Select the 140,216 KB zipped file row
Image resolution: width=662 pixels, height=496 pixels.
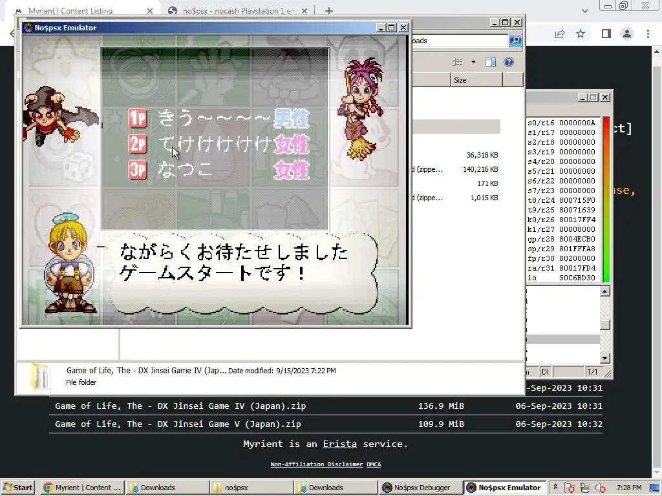456,169
